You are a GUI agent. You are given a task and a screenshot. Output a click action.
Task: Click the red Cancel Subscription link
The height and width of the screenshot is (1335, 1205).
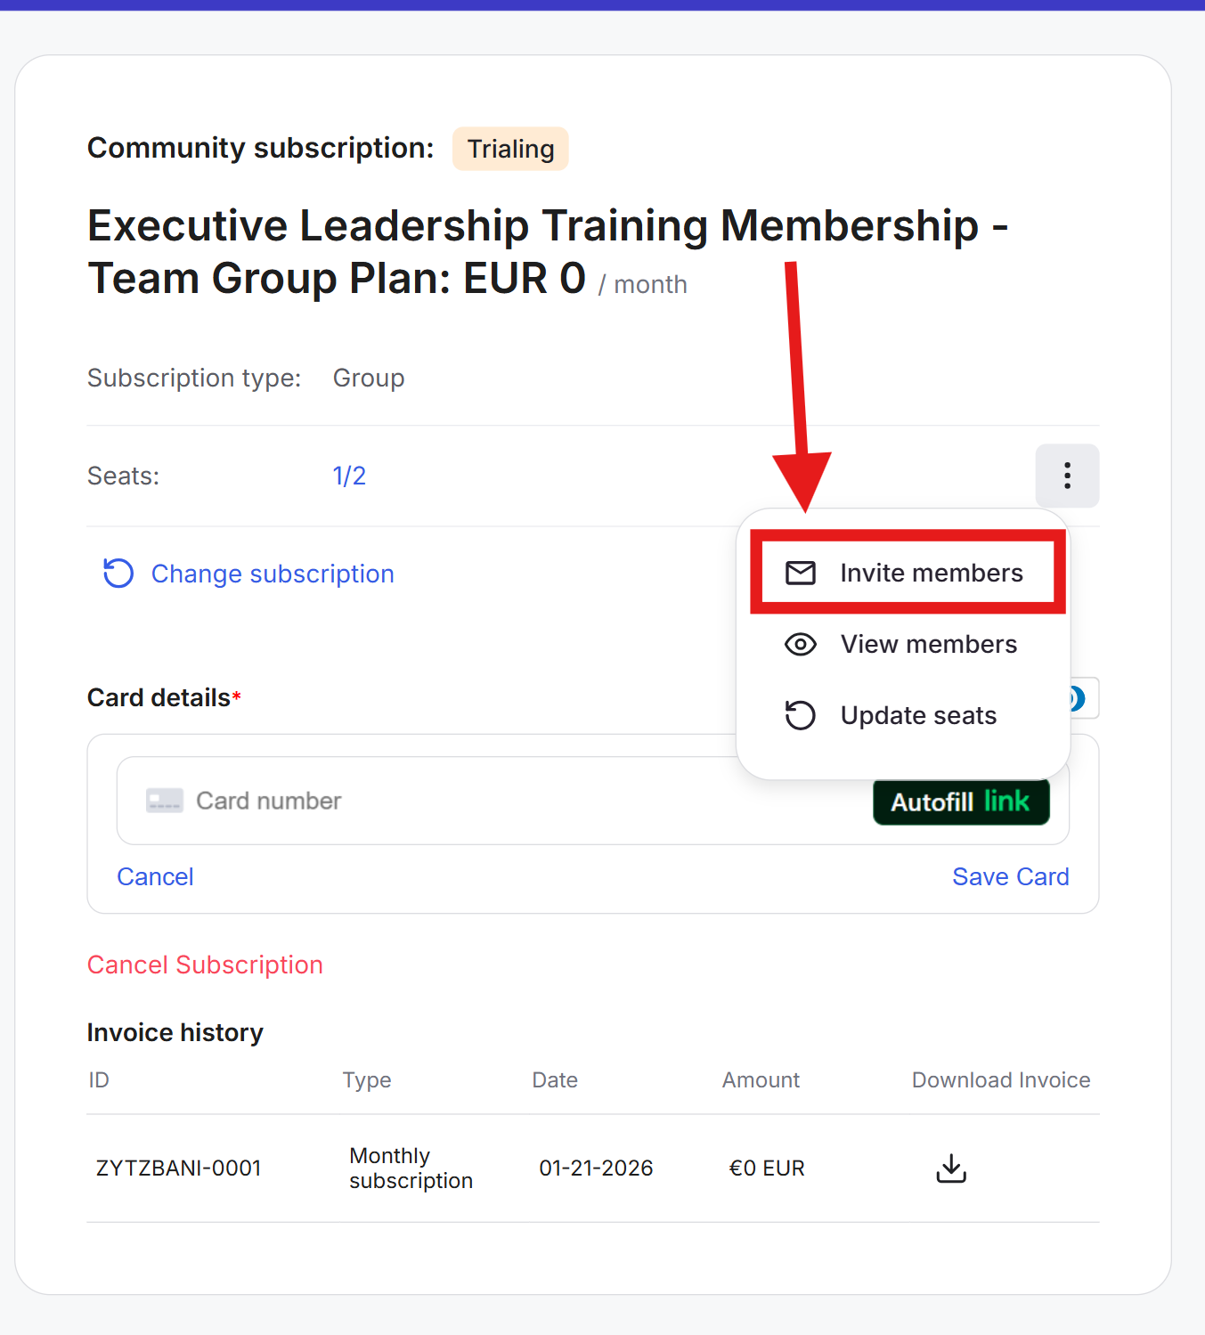205,965
